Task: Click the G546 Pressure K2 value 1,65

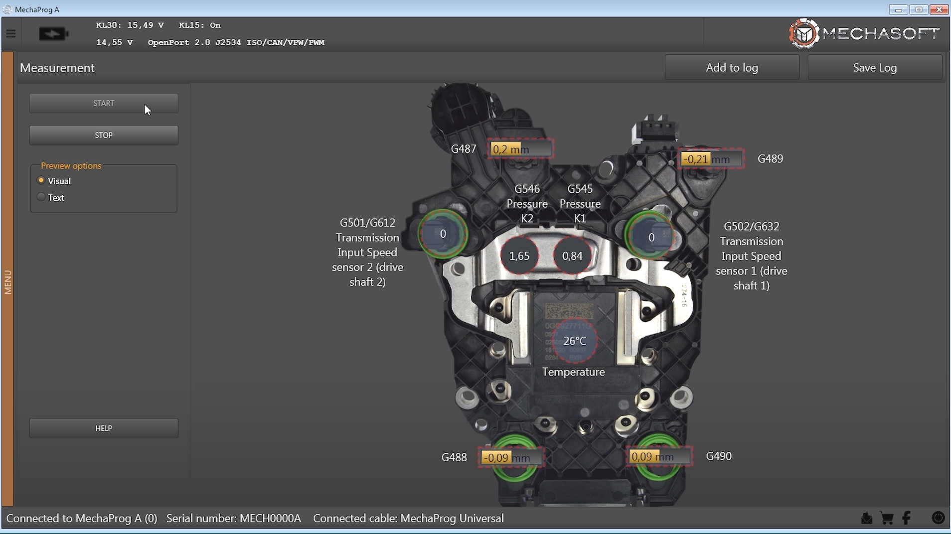Action: point(519,256)
